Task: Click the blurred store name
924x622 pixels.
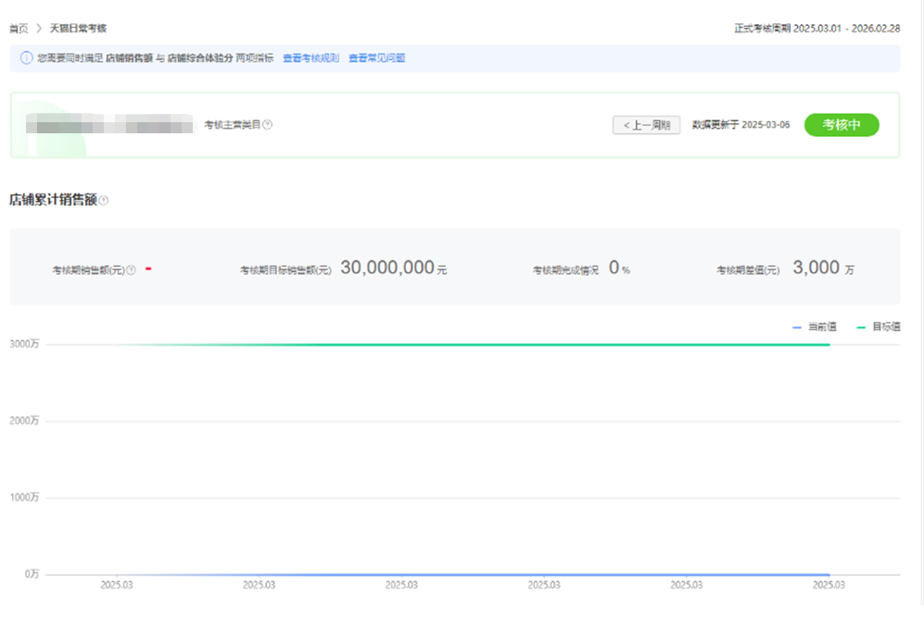Action: (x=108, y=124)
